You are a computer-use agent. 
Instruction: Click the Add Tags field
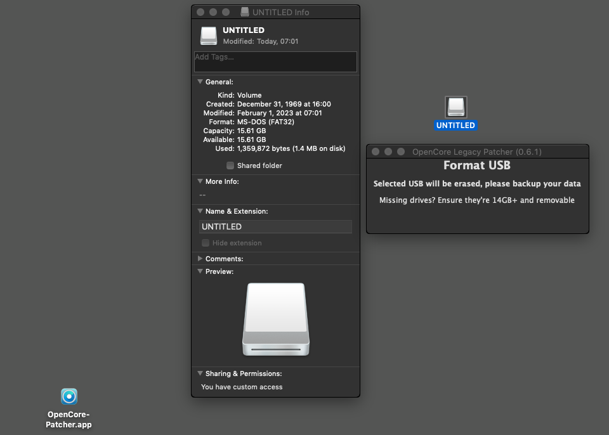275,62
